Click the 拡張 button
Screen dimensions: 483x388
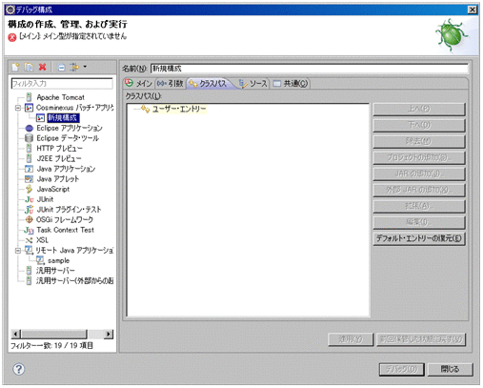[x=419, y=206]
